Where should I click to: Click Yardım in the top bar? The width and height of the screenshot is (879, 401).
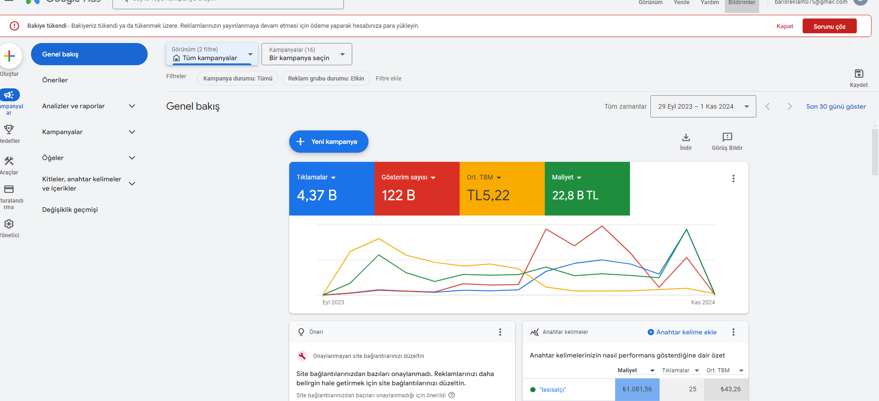(x=710, y=2)
